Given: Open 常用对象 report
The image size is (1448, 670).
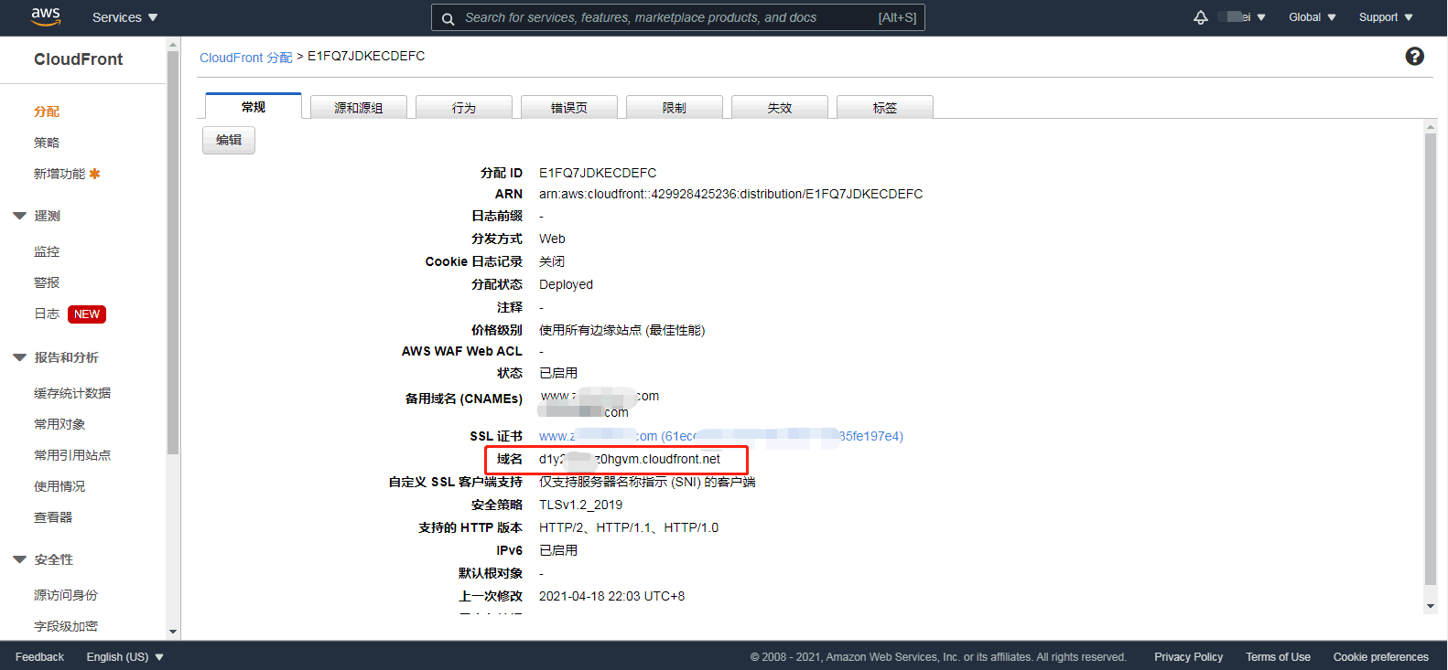Looking at the screenshot, I should click(x=59, y=424).
